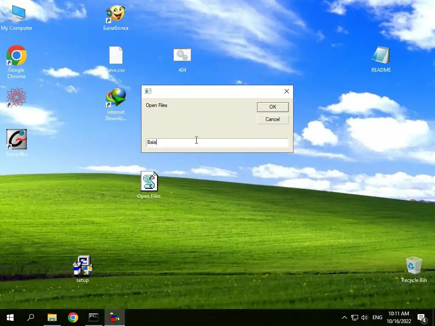This screenshot has height=326, width=435.
Task: Open the notification center with 4 alerts
Action: point(422,318)
